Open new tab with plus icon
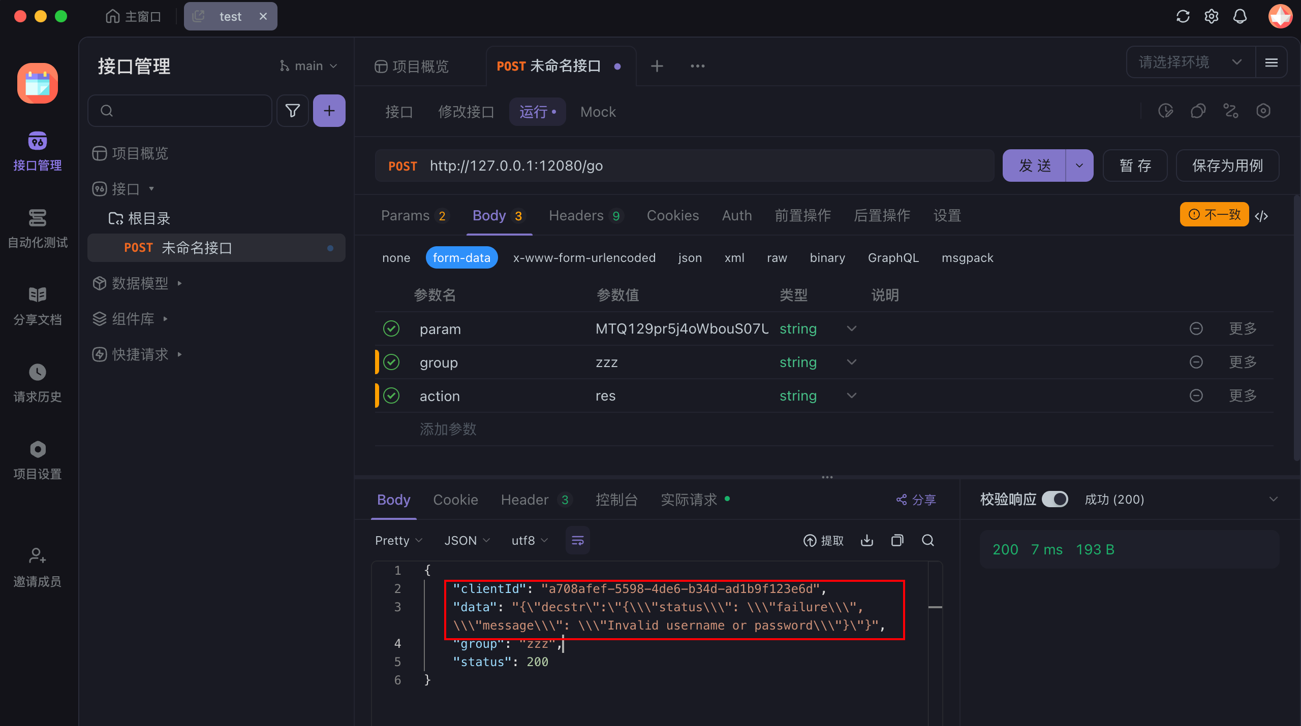Image resolution: width=1301 pixels, height=726 pixels. pos(657,66)
